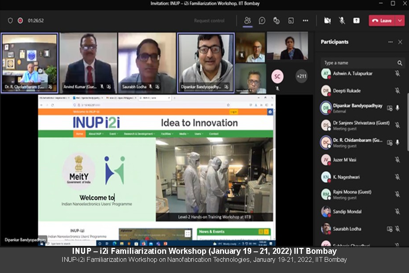
Task: Click the JV avatar of Juzer M Vasi
Action: 326,160
